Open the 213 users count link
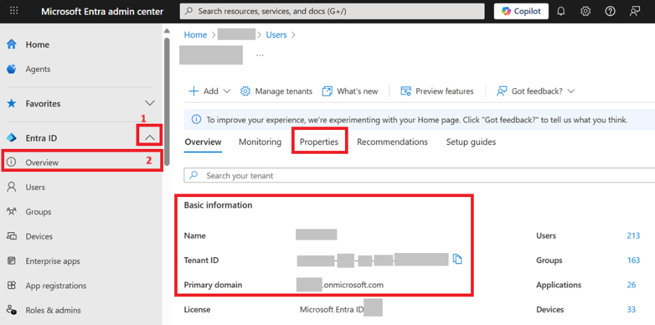 tap(633, 236)
